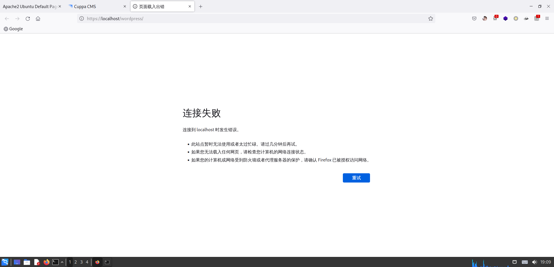Screen dimensions: 554x267
Task: Open the Google bookmark
Action: point(13,29)
